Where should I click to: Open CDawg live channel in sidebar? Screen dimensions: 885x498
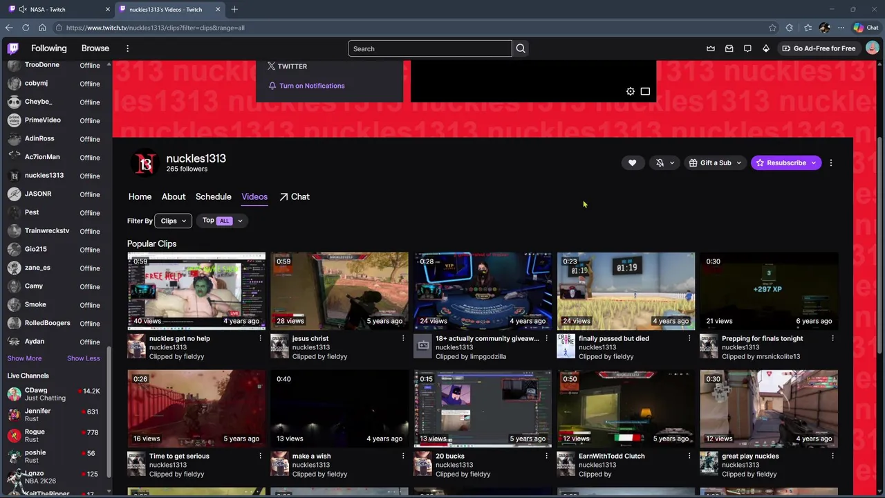click(x=55, y=394)
